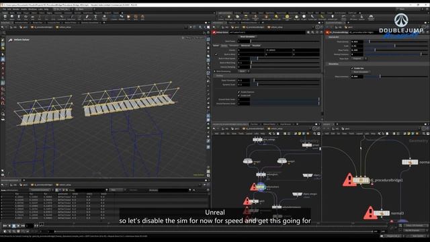
Task: Click find-node magnifier in left network editor
Action: (314, 134)
